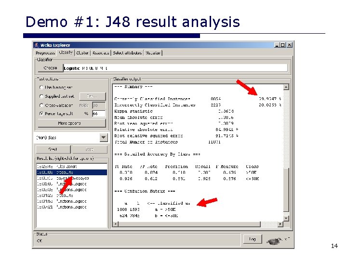Click the Logistic classifier configuration field
The width and height of the screenshot is (347, 260).
click(175, 68)
